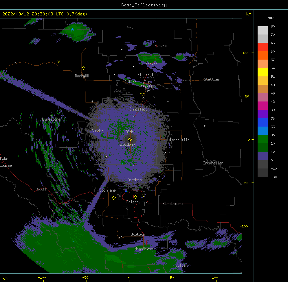Select the Olds label

[x=130, y=132]
